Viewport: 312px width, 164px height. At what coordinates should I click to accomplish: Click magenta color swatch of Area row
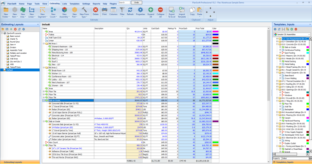point(215,32)
